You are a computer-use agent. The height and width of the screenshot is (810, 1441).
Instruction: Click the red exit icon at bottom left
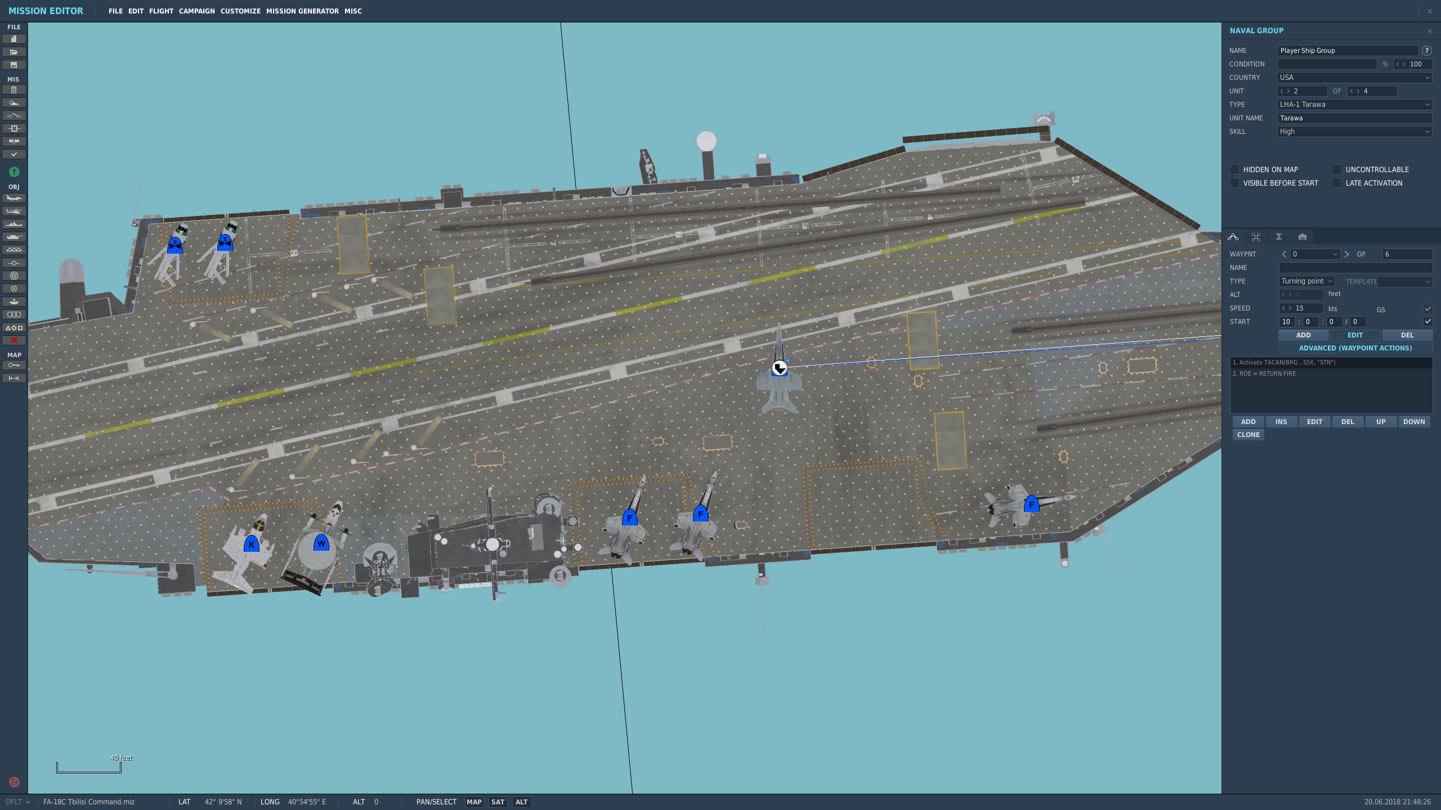(15, 782)
